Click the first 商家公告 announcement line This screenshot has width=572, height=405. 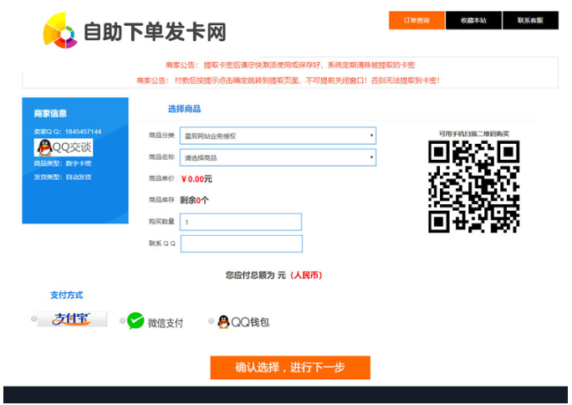coord(290,65)
